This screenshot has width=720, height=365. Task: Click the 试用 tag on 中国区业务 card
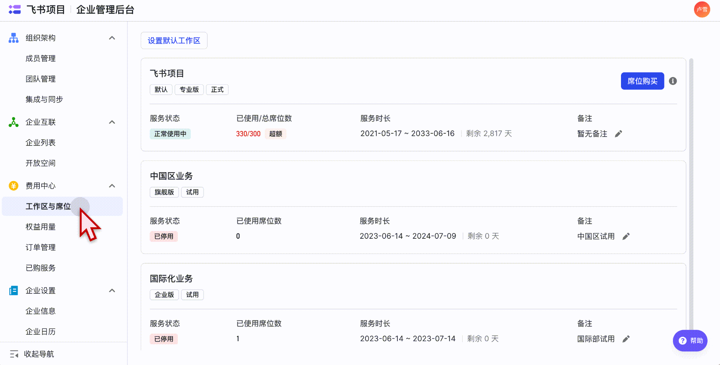pyautogui.click(x=192, y=192)
